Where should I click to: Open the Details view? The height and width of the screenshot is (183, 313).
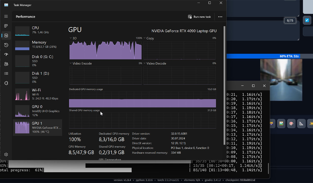click(x=6, y=73)
